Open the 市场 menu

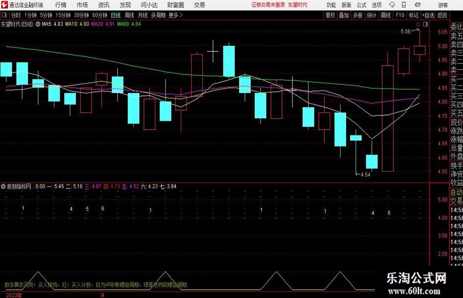point(82,5)
